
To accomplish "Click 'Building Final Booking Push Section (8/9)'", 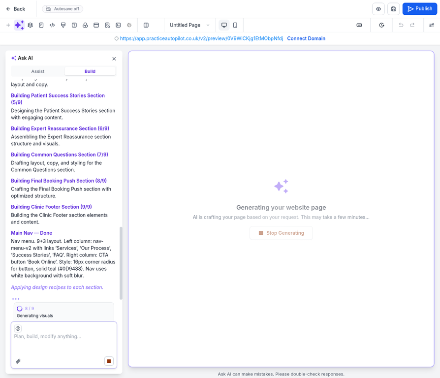I will tap(59, 181).
